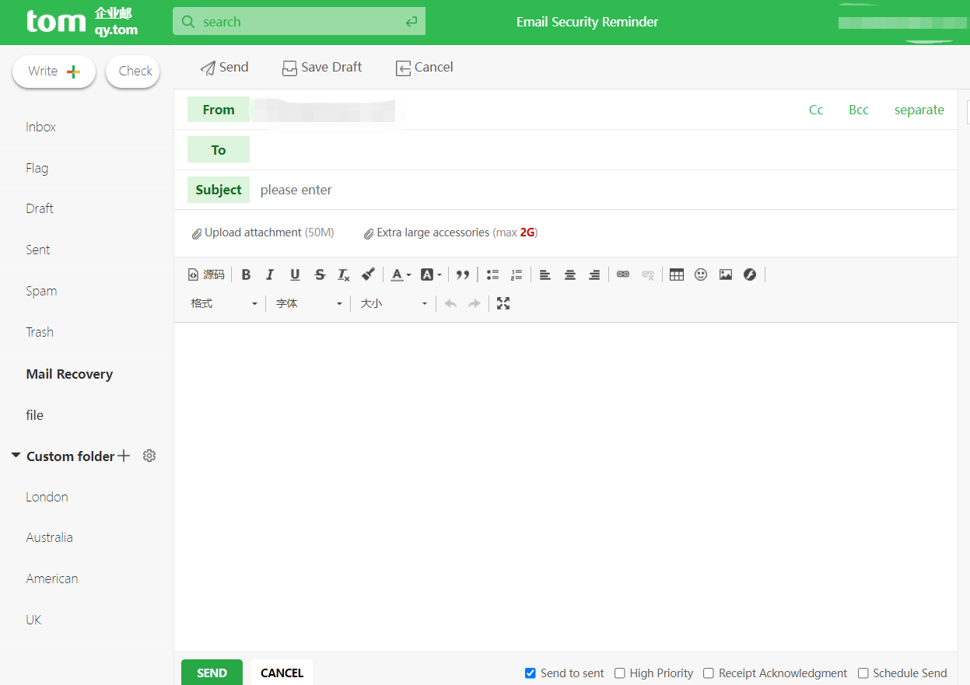Uncheck the Send to sent checkbox
The image size is (970, 685).
(531, 673)
